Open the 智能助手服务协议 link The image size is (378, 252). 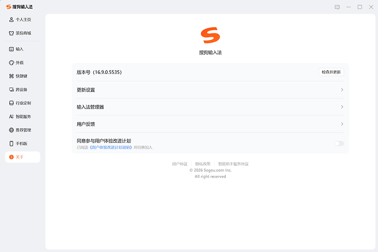point(233,164)
